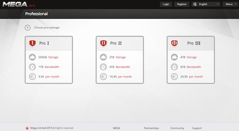Open the Partnerships footer link

151,128
